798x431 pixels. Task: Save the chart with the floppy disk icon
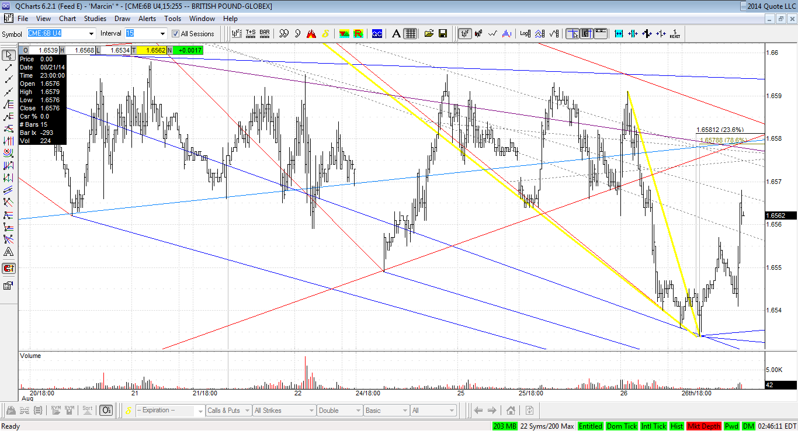pos(443,33)
